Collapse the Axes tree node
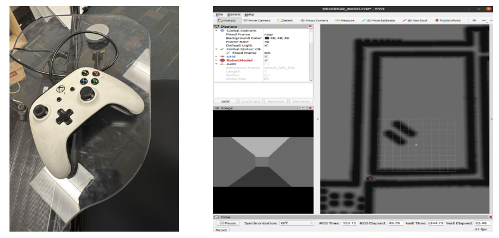The height and width of the screenshot is (238, 499). pyautogui.click(x=217, y=64)
